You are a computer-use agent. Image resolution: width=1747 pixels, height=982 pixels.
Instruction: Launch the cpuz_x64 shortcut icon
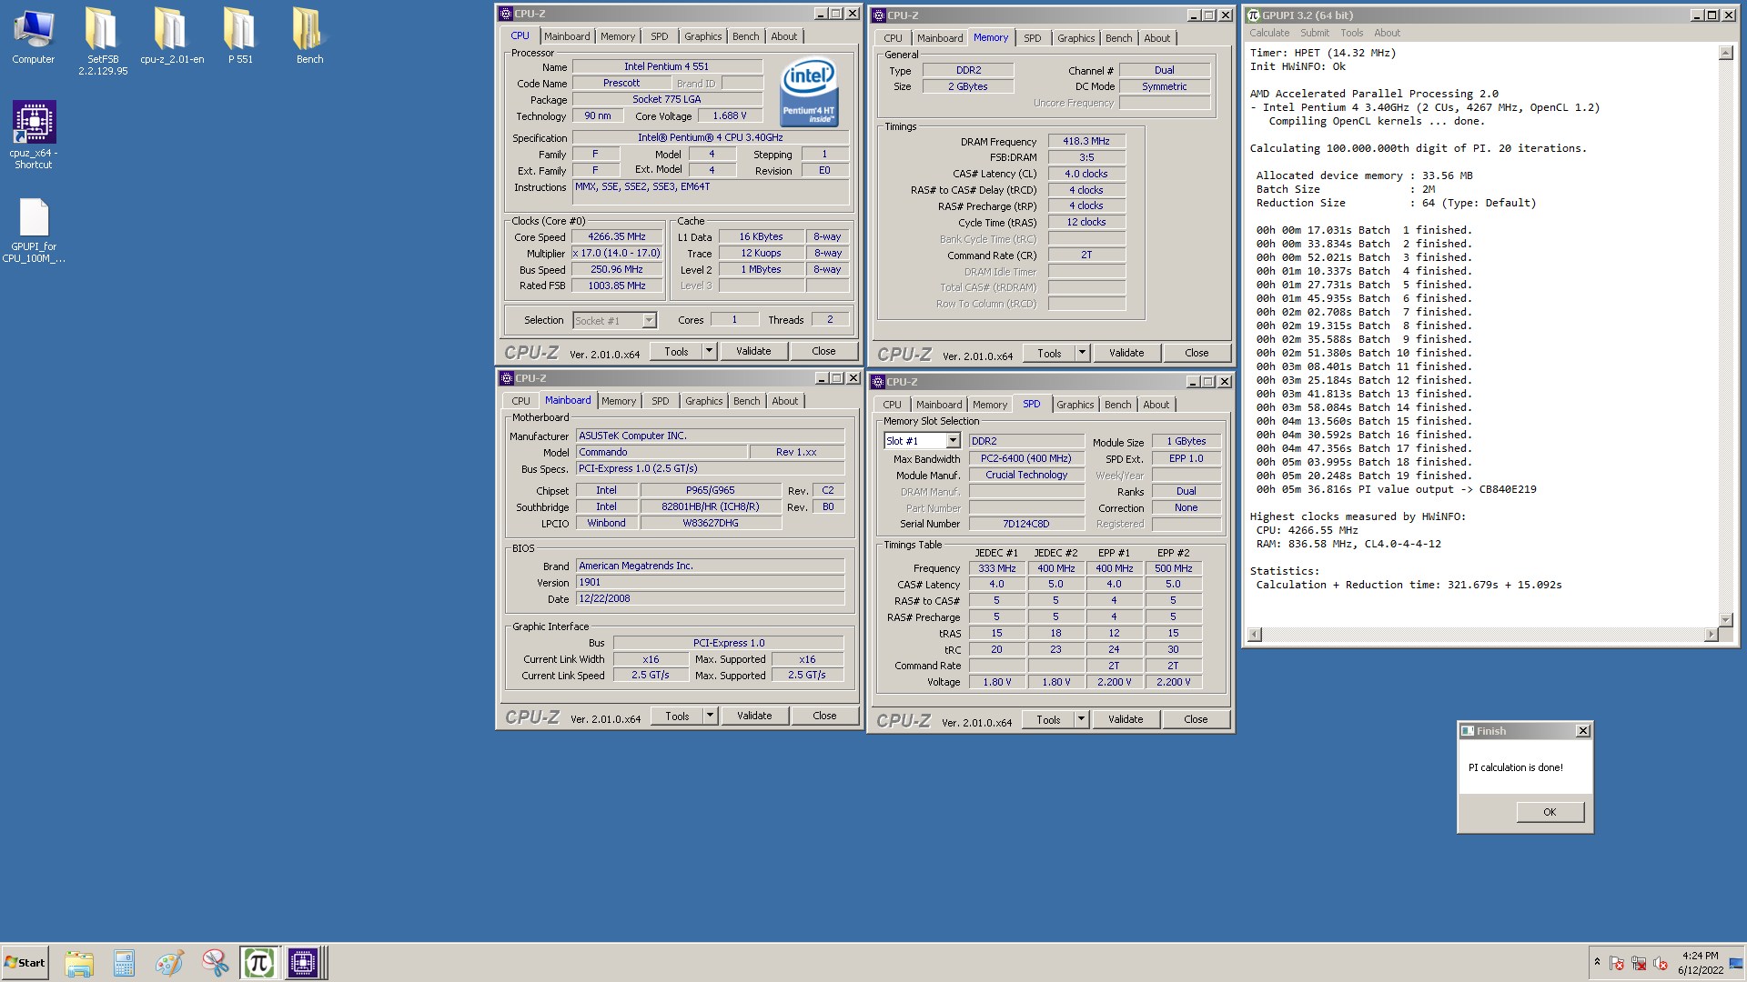point(34,135)
